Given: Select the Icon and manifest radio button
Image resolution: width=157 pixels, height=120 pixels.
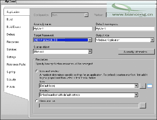Looking at the screenshot, I should pos(36,71).
